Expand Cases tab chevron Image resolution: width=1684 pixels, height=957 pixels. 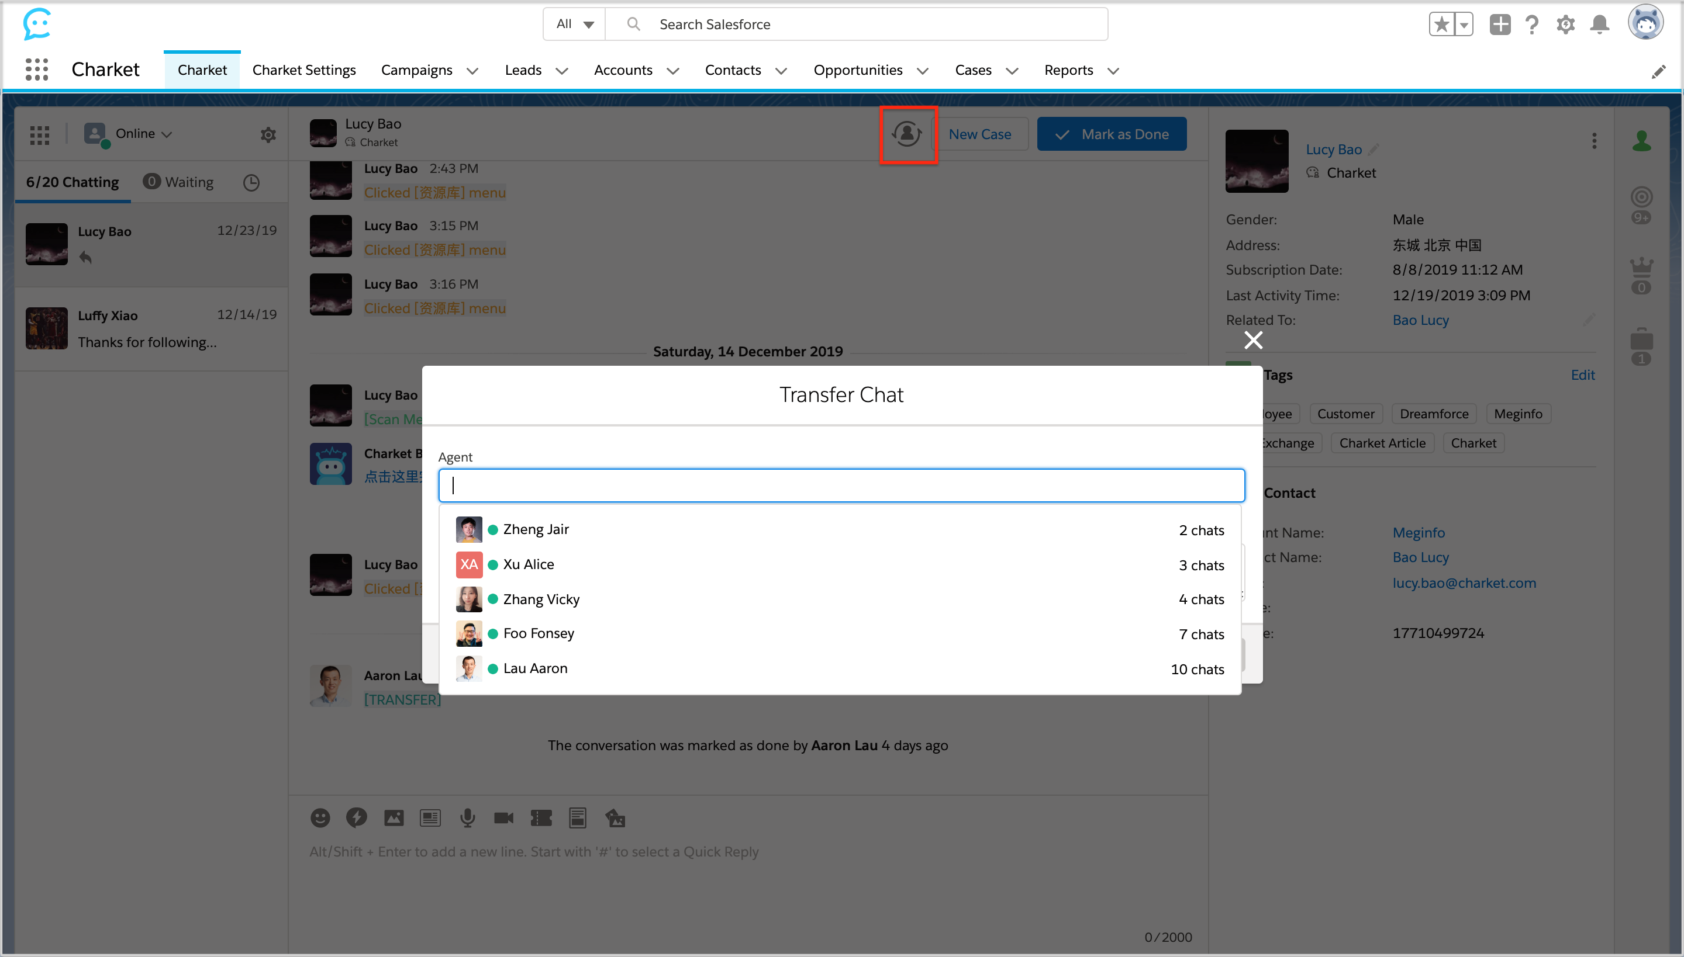[x=1012, y=71]
